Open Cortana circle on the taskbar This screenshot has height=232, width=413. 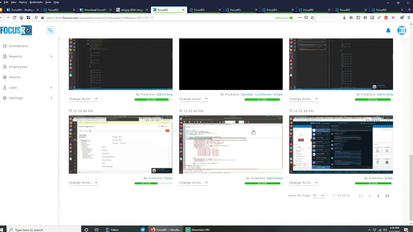(86, 230)
